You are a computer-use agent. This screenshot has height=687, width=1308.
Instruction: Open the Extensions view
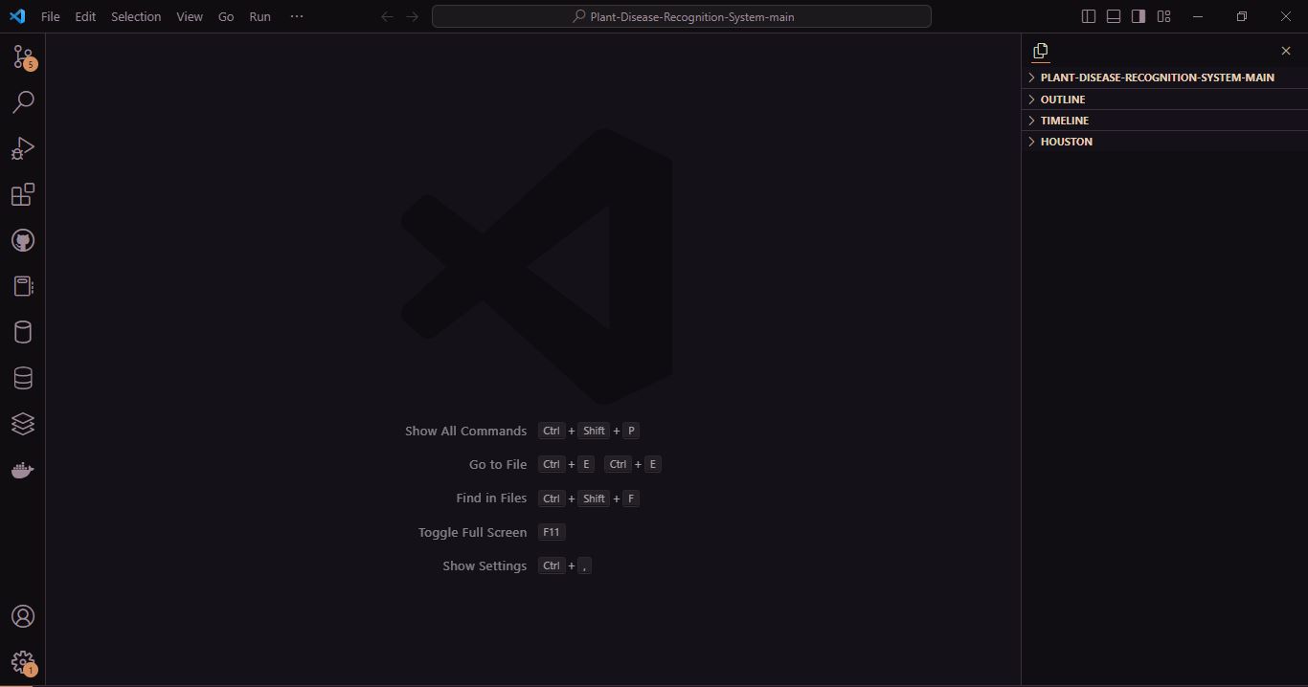23,194
